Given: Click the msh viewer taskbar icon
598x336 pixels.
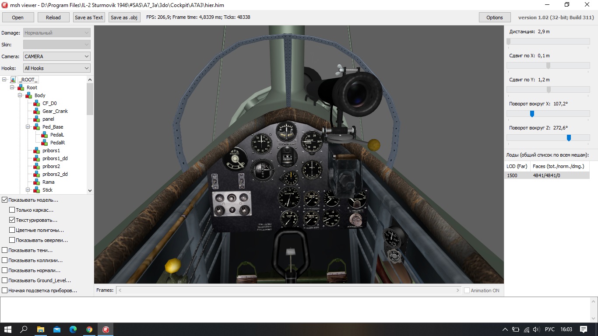Looking at the screenshot, I should [x=106, y=329].
